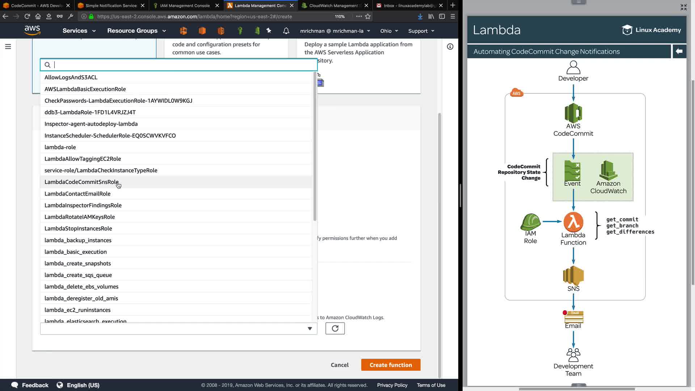Reload the browser page
This screenshot has width=695, height=391.
point(27,16)
